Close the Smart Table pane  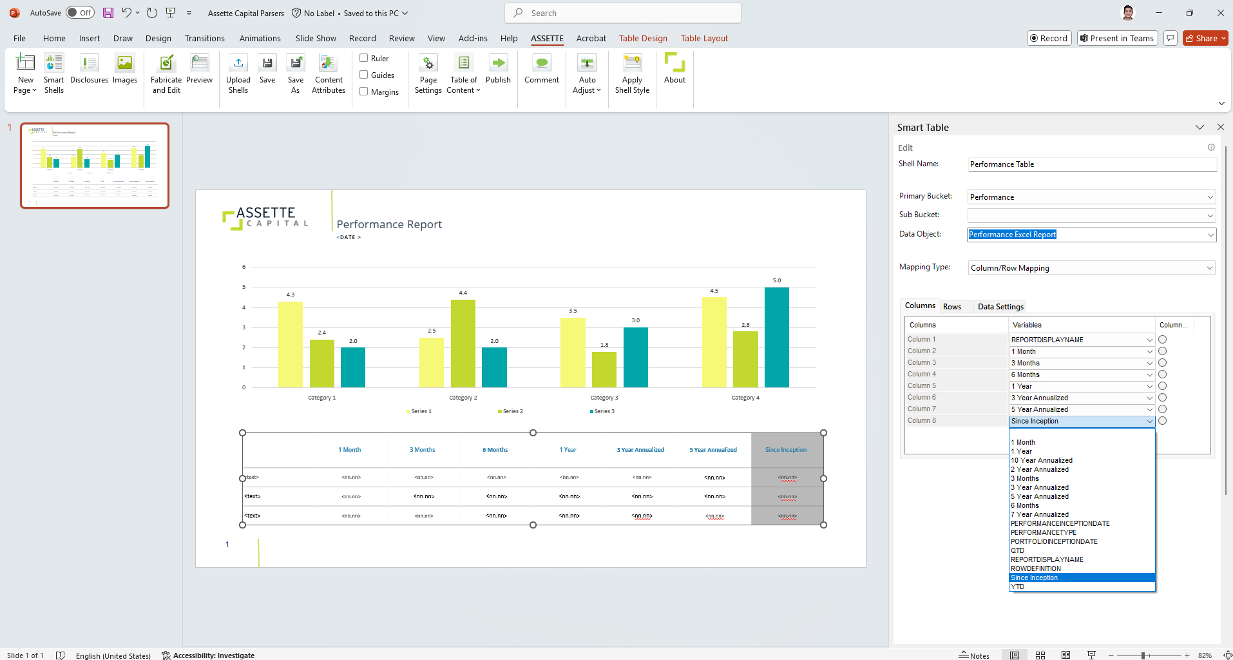click(x=1220, y=127)
